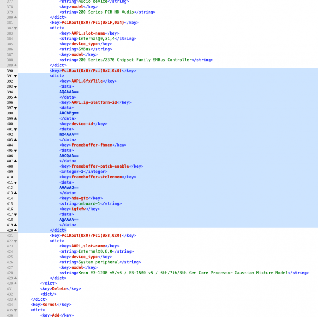This screenshot has height=317, width=318.
Task: Click the framebuffer-stolenmem key
Action: coord(97,177)
